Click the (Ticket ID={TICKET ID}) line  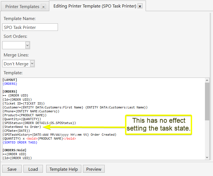coord(24,103)
